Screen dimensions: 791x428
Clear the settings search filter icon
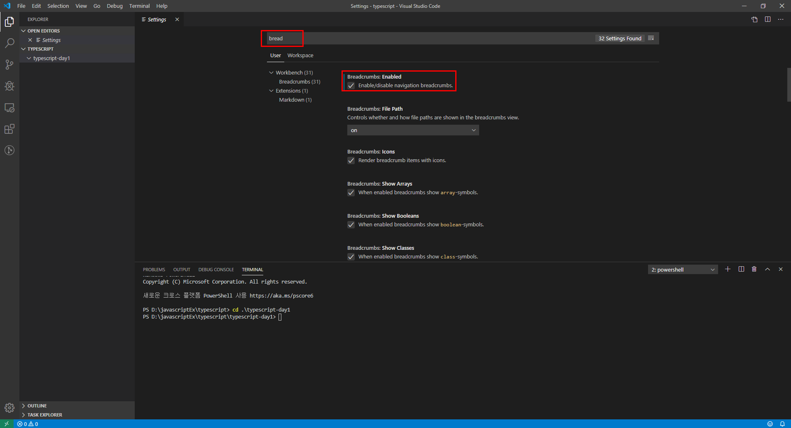click(x=651, y=38)
